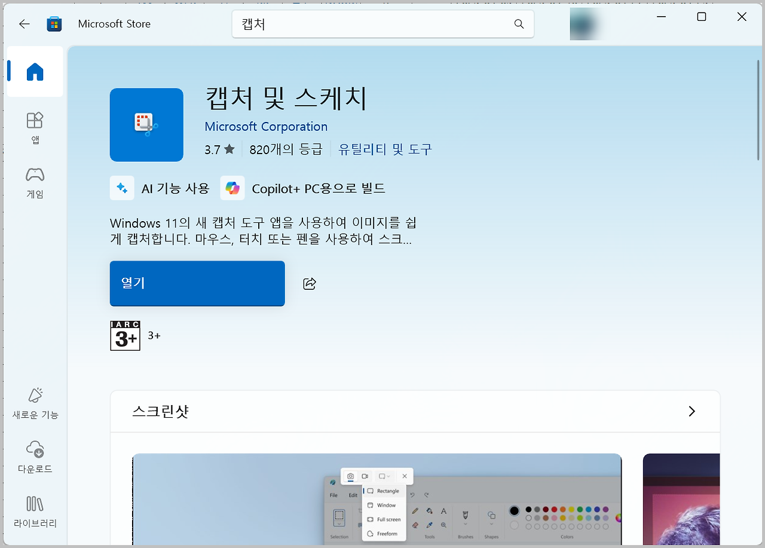Screen dimensions: 765x548
Task: Open the 게임 section in sidebar
Action: pos(35,182)
